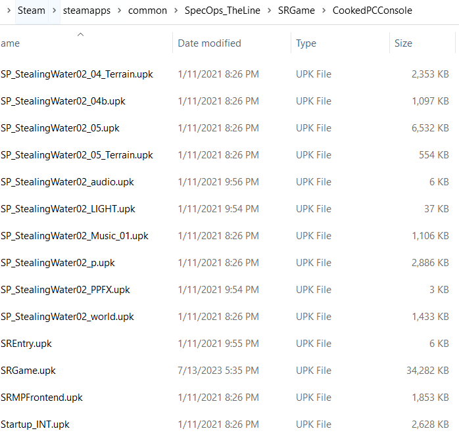Select SP_StealingWater02_05.upk file

pyautogui.click(x=60, y=128)
